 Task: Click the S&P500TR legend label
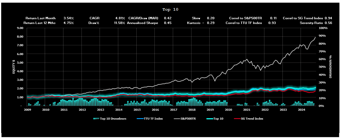point(188,119)
